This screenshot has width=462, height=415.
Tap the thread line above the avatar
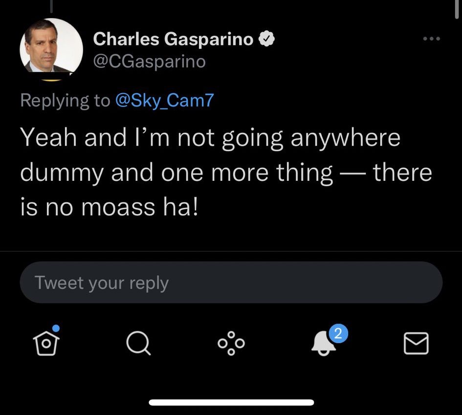tap(51, 6)
